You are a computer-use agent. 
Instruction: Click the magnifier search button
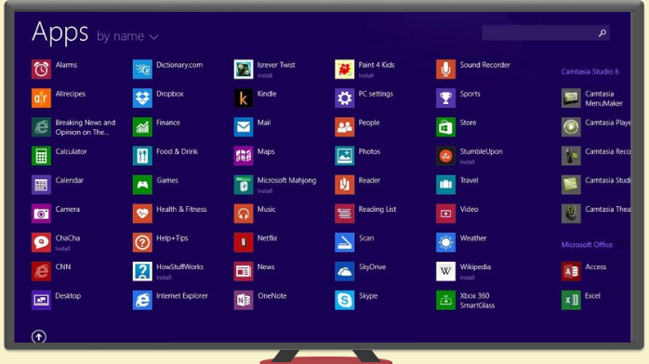click(603, 33)
